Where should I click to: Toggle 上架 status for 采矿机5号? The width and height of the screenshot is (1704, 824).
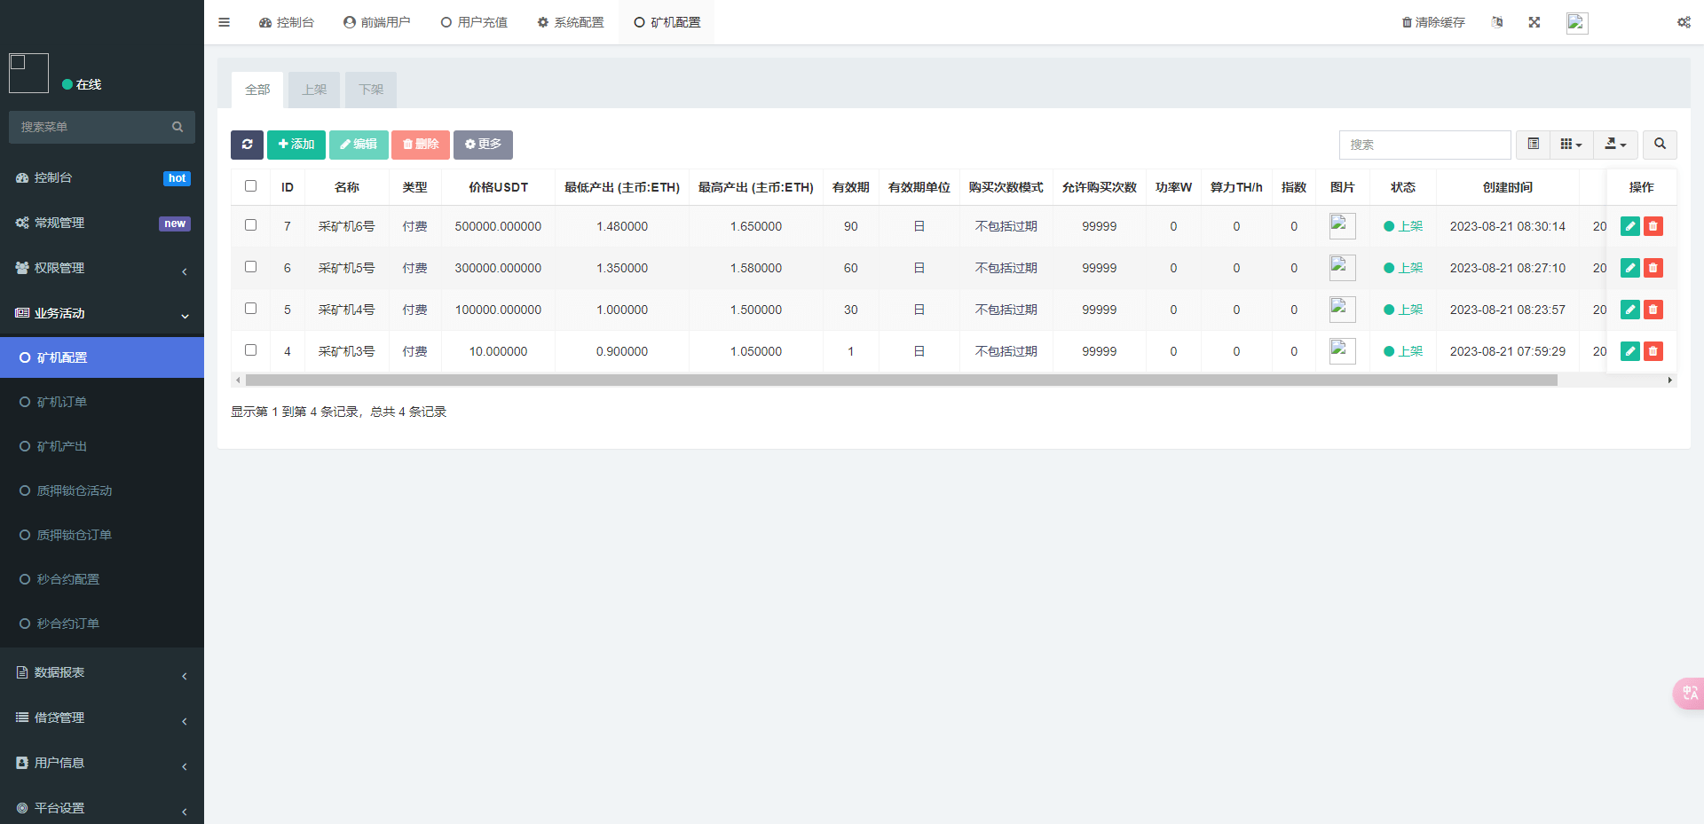(x=1403, y=268)
